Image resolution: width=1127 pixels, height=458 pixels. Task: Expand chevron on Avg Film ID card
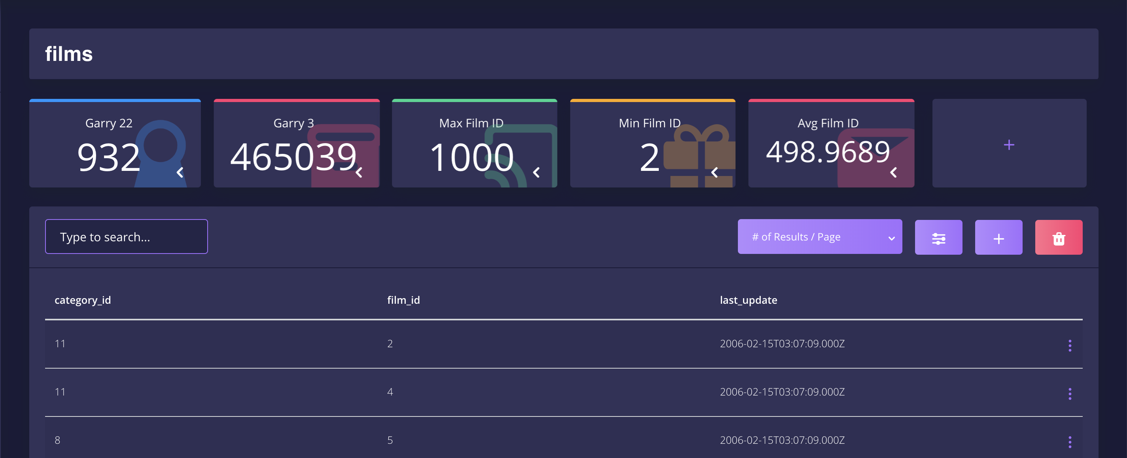tap(893, 172)
